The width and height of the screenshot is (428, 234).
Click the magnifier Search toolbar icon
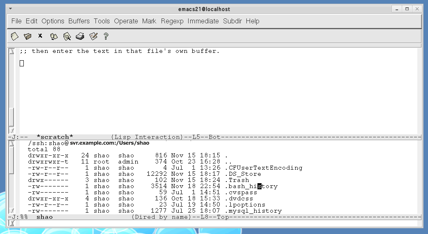(67, 36)
